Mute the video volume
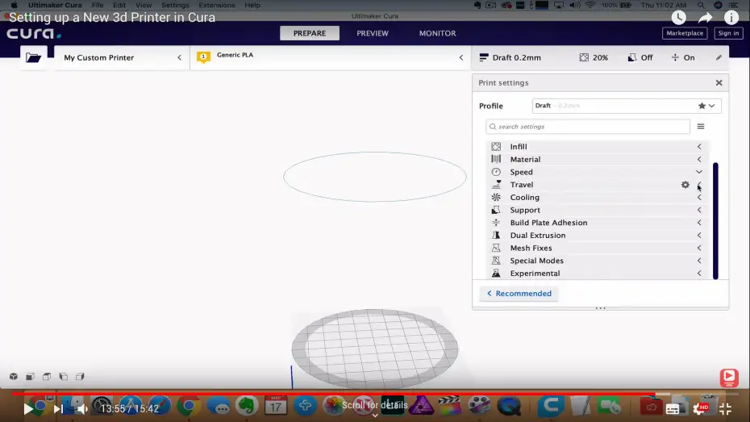The width and height of the screenshot is (750, 422). tap(82, 408)
